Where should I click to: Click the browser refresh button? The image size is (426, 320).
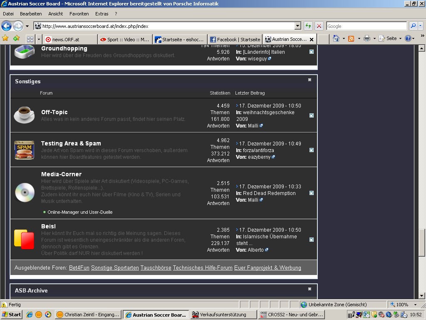[308, 26]
